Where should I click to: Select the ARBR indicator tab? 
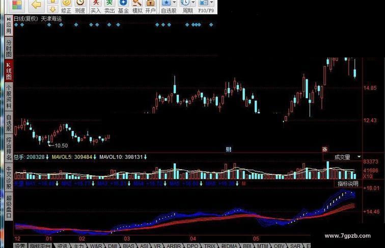coord(173,245)
